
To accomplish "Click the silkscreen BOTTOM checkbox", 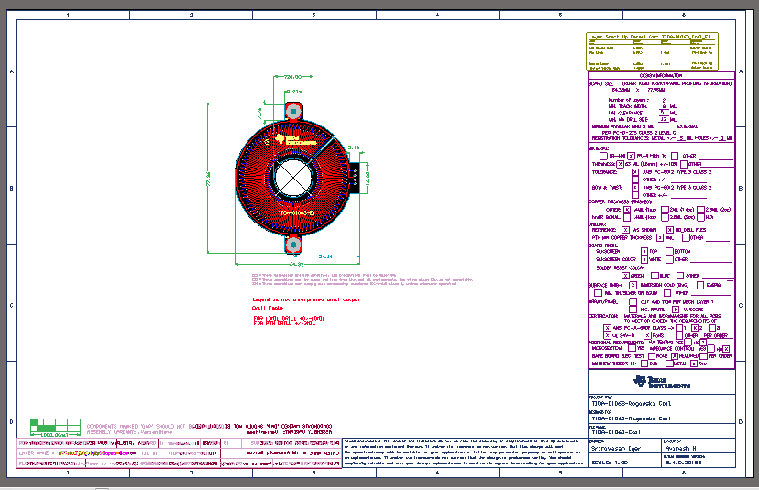I will tap(669, 251).
